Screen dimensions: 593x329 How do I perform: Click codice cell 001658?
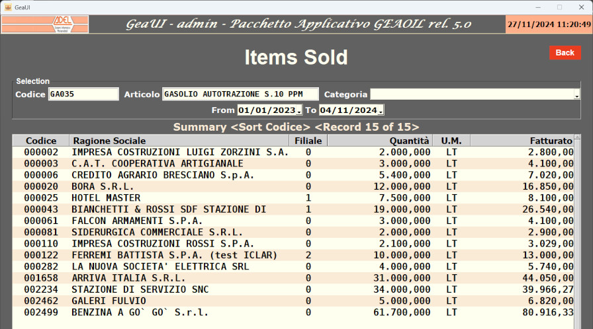click(x=41, y=278)
